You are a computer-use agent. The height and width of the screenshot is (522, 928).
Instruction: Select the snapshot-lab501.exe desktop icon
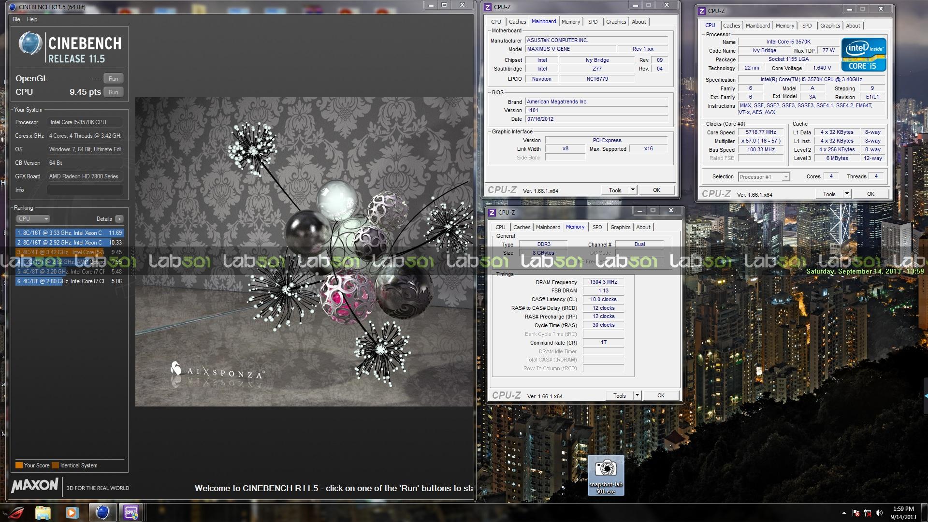[606, 476]
